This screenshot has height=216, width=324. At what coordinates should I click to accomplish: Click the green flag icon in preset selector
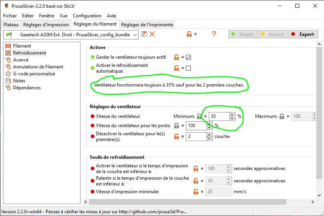pyautogui.click(x=9, y=34)
